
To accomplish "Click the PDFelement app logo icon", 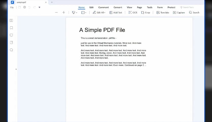I will coord(12,2).
